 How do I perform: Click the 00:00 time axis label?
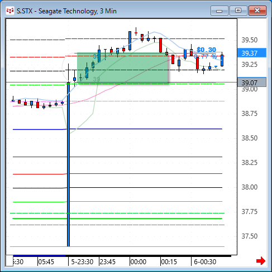coord(139,262)
